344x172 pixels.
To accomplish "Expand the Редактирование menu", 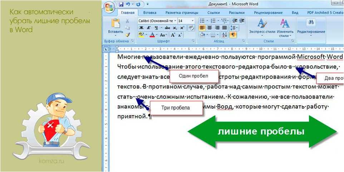I will pyautogui.click(x=311, y=28).
